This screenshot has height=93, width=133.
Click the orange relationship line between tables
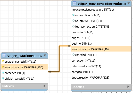click(59, 59)
